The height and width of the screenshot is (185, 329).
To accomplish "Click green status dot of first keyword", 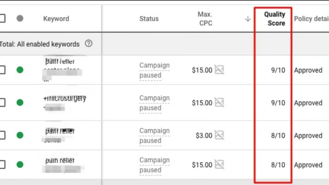I will pos(20,70).
